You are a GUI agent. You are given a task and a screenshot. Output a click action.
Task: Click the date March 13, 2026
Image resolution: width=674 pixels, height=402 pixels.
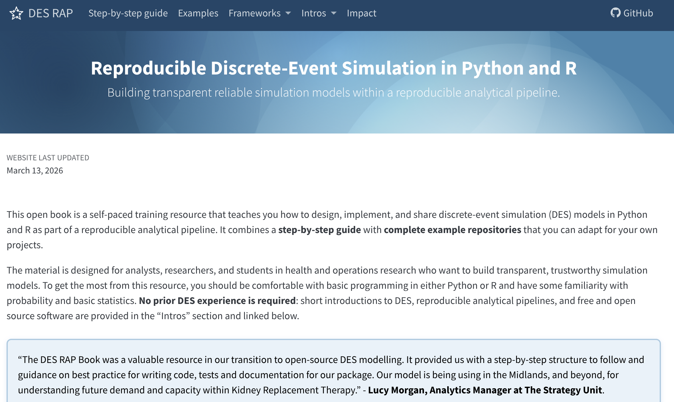pyautogui.click(x=35, y=170)
